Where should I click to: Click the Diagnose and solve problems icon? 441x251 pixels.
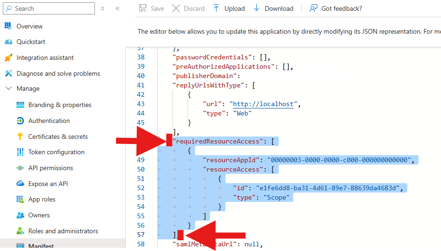pos(8,73)
